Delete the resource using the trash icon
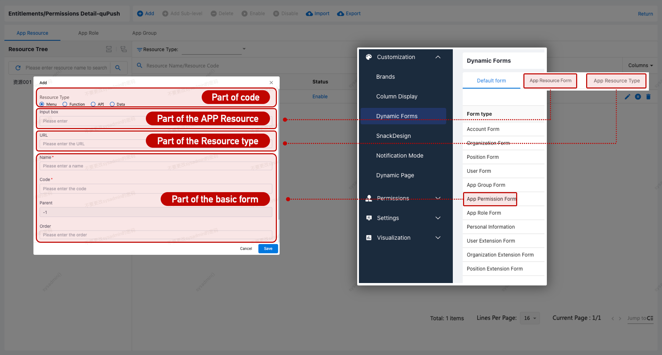Screen dimensions: 662x355 (x=649, y=97)
